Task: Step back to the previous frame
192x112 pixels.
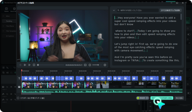Action: point(20,65)
